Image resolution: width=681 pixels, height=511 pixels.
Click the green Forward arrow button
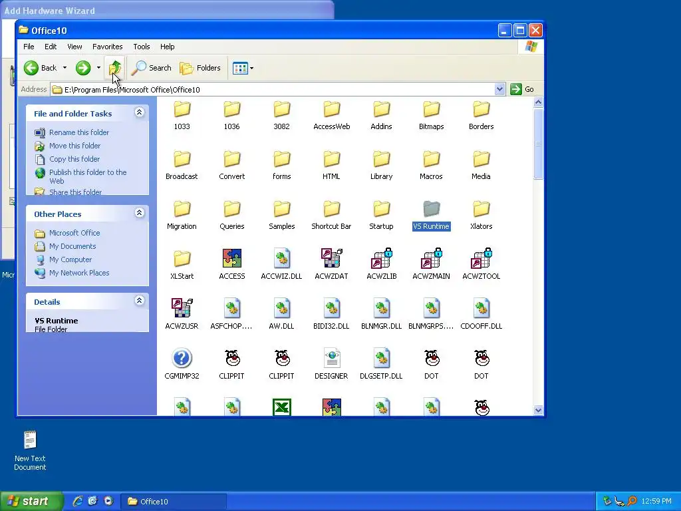(83, 68)
